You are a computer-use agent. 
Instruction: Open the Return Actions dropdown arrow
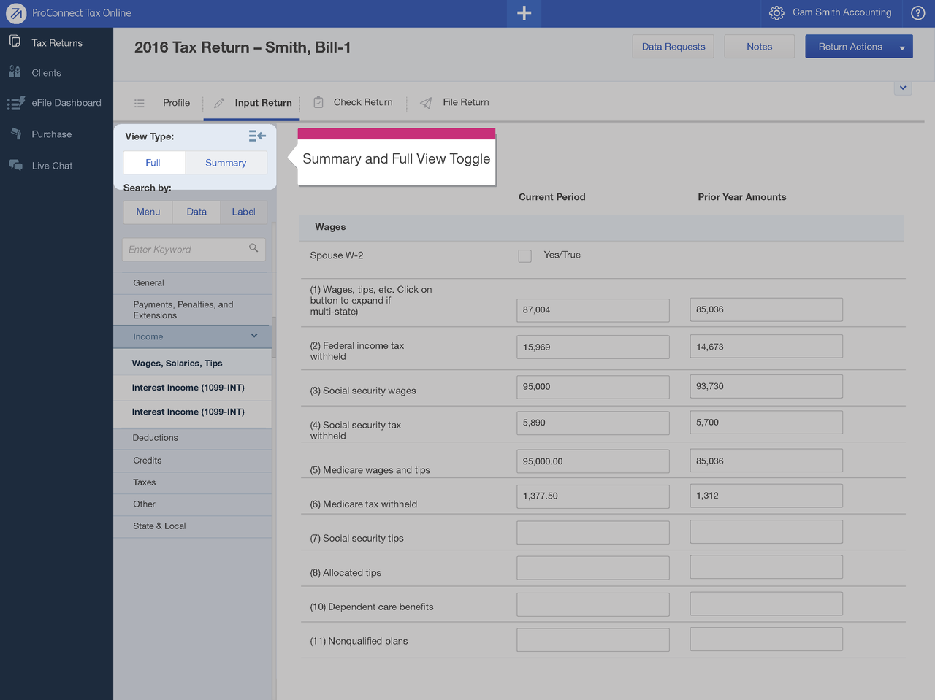902,47
